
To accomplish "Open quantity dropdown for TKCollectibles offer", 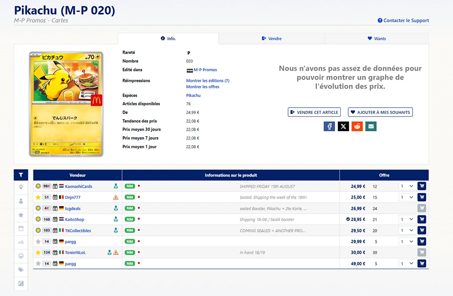I will [407, 230].
